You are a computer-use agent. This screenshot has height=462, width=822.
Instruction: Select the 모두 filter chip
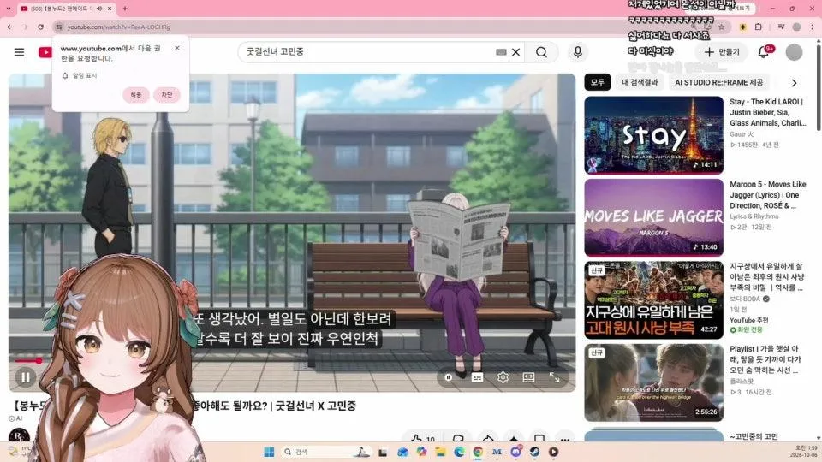[598, 82]
